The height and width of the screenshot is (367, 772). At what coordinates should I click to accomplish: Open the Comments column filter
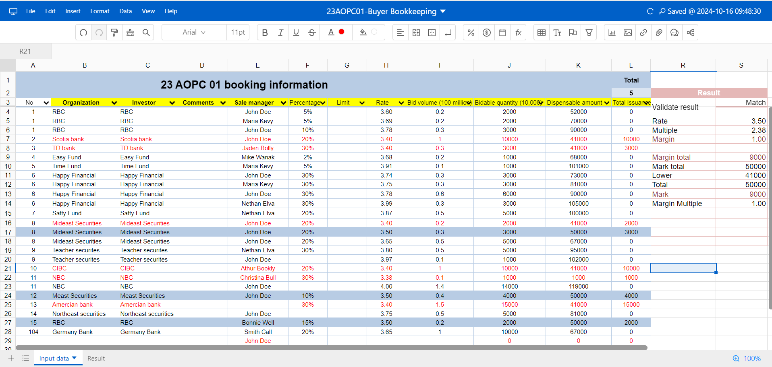coord(223,103)
